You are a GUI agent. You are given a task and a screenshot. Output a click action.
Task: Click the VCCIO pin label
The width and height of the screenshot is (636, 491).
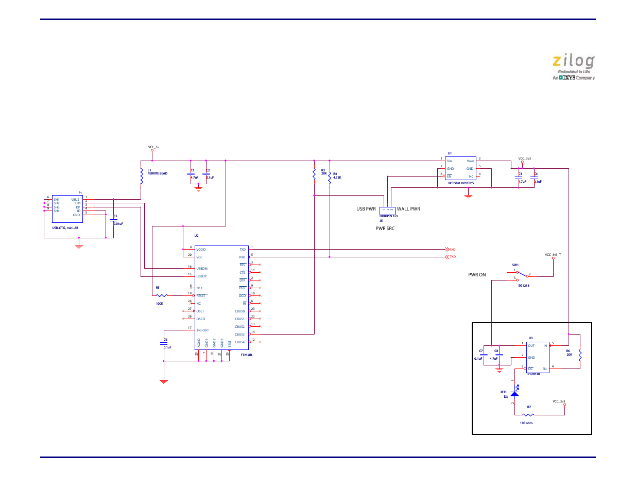click(x=201, y=250)
